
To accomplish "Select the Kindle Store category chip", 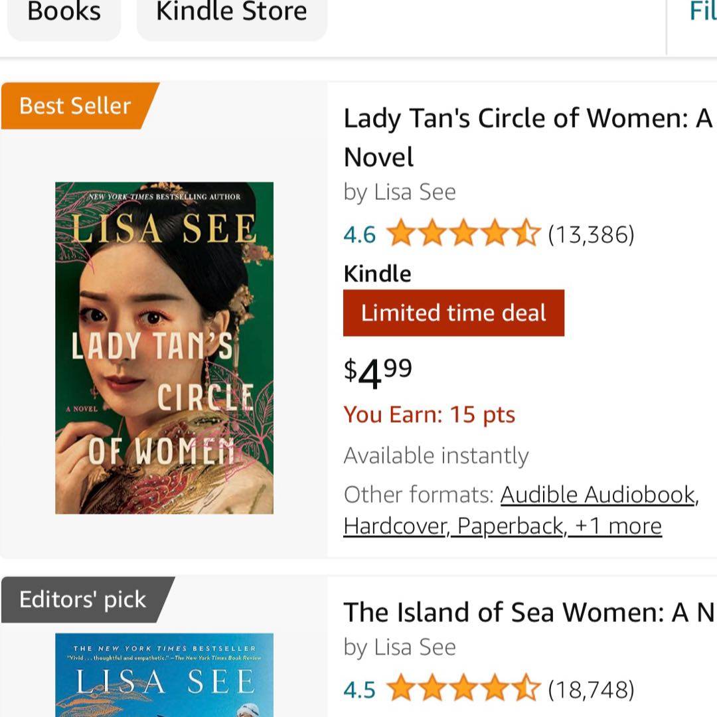I will [231, 13].
